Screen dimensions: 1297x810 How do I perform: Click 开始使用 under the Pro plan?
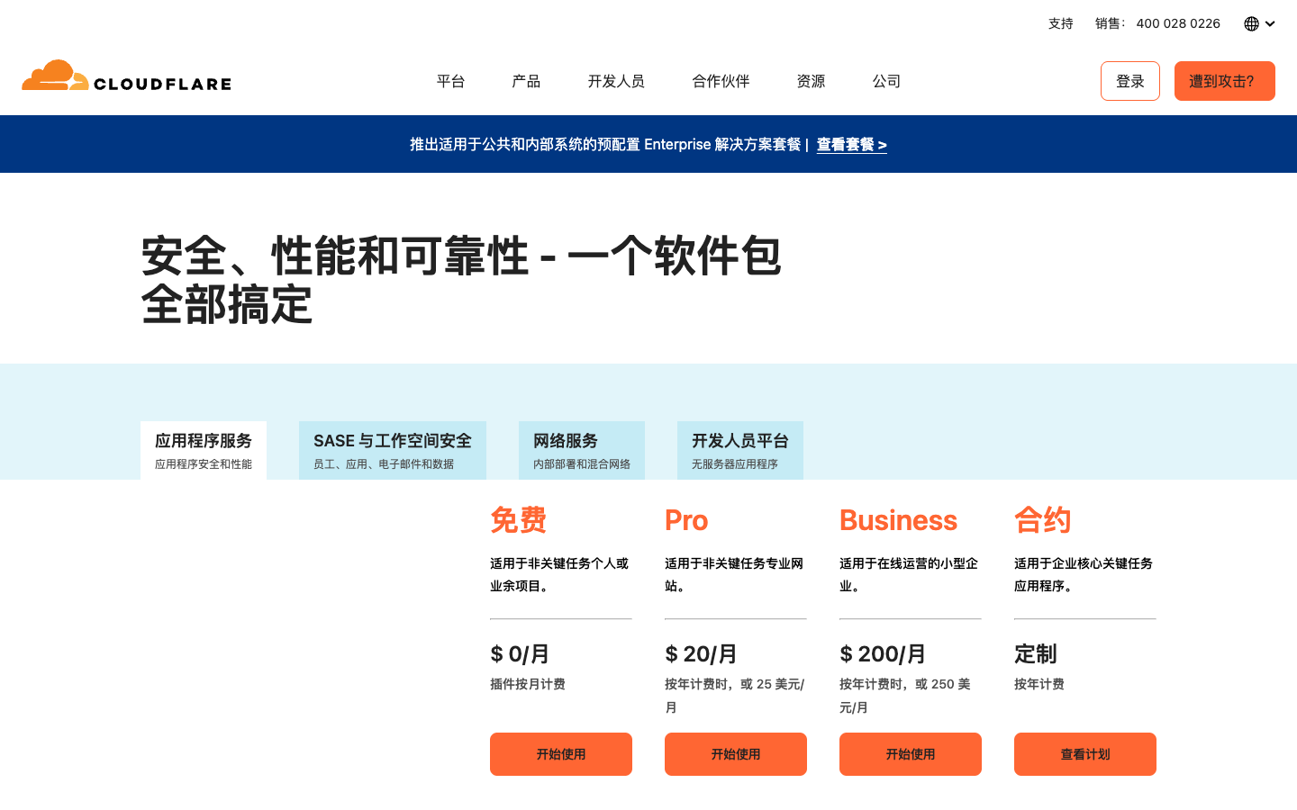coord(736,754)
